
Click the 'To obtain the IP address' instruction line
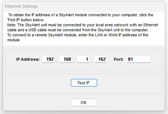click(x=81, y=15)
